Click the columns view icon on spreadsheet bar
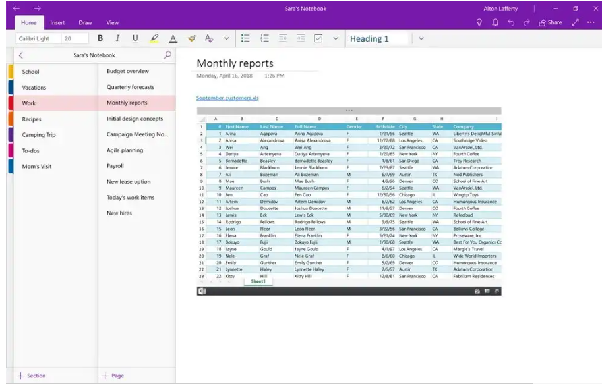 487,291
